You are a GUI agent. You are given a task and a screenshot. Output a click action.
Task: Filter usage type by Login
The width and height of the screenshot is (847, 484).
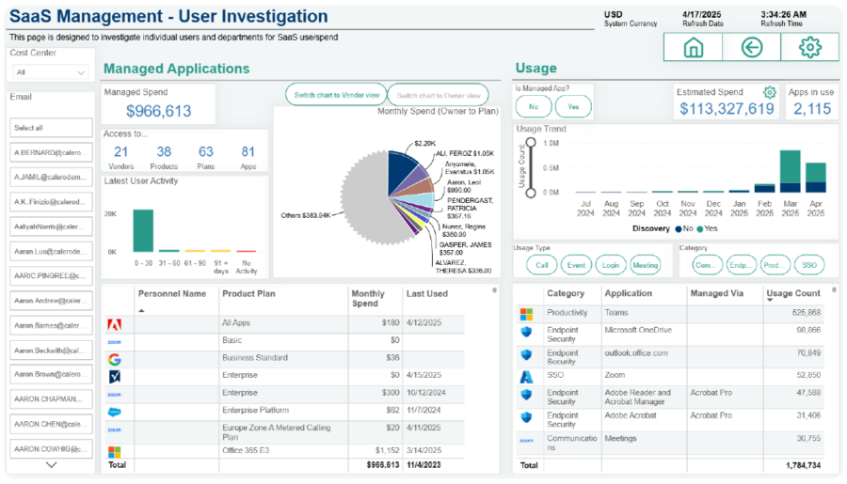pos(611,265)
